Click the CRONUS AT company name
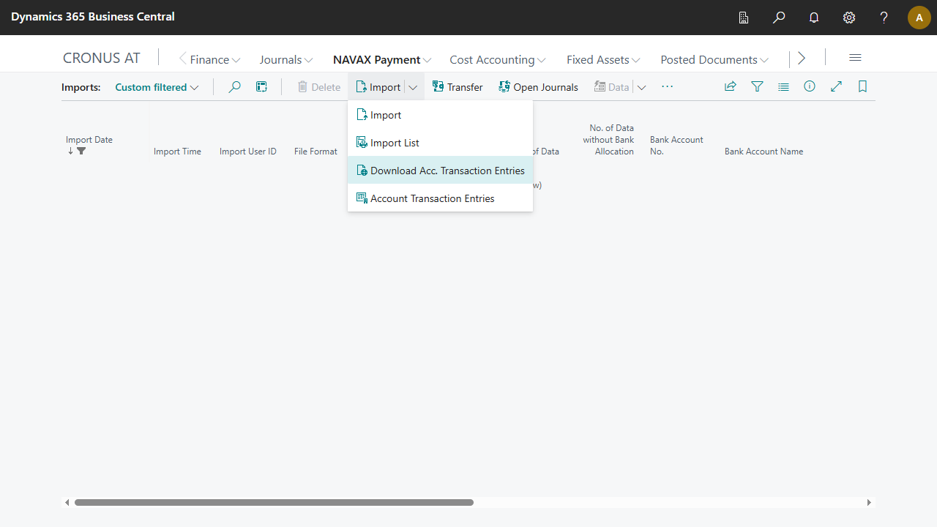937x527 pixels. tap(101, 59)
